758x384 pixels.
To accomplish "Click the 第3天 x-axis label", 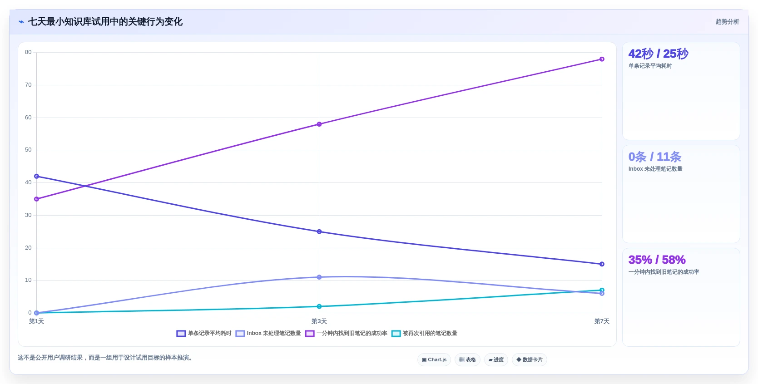I will [x=319, y=321].
